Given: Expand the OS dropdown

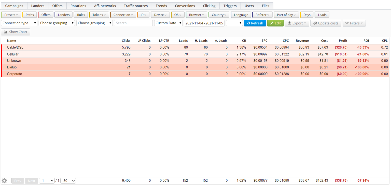Looking at the screenshot, I should [x=178, y=15].
